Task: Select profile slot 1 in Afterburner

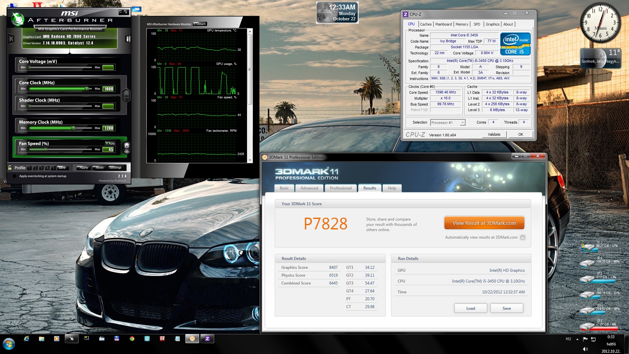Action: pos(29,168)
